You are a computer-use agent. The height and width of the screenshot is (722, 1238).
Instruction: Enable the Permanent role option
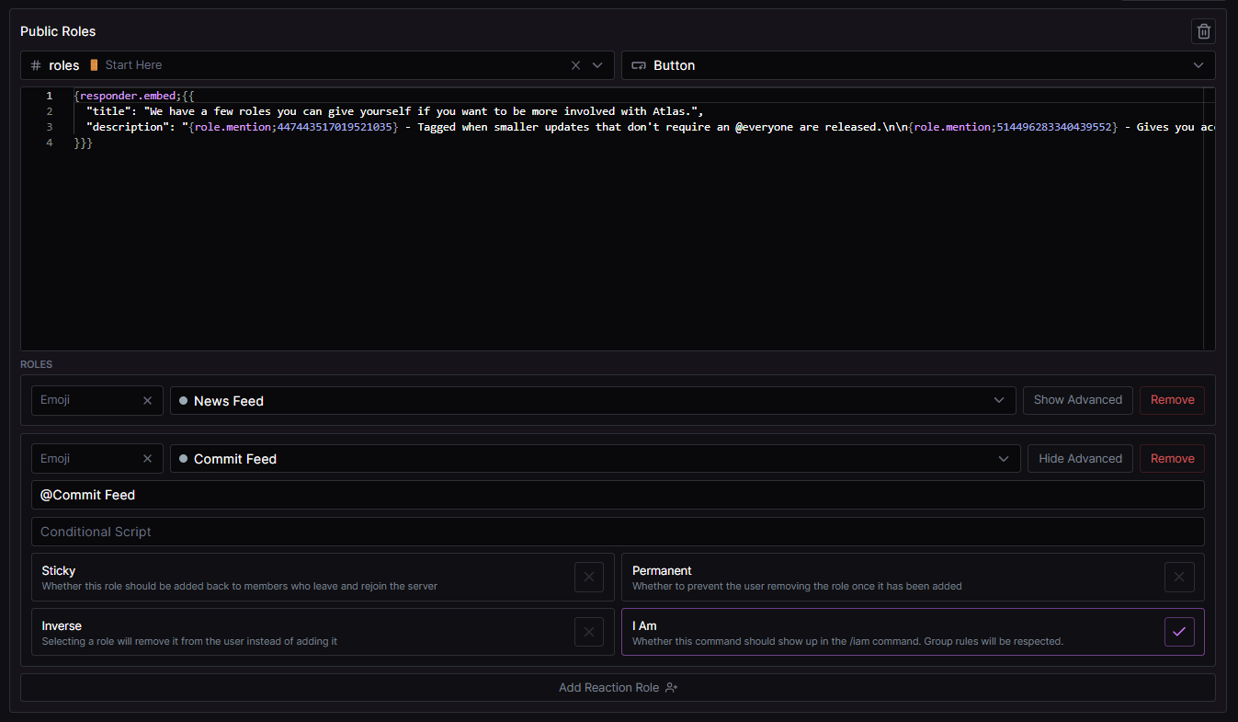point(1179,578)
